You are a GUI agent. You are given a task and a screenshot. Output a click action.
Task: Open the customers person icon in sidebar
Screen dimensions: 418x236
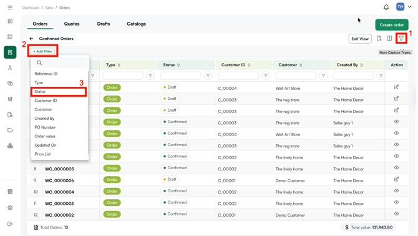(10, 67)
